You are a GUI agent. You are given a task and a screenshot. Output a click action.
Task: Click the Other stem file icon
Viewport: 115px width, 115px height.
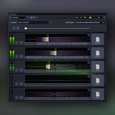[98, 94]
